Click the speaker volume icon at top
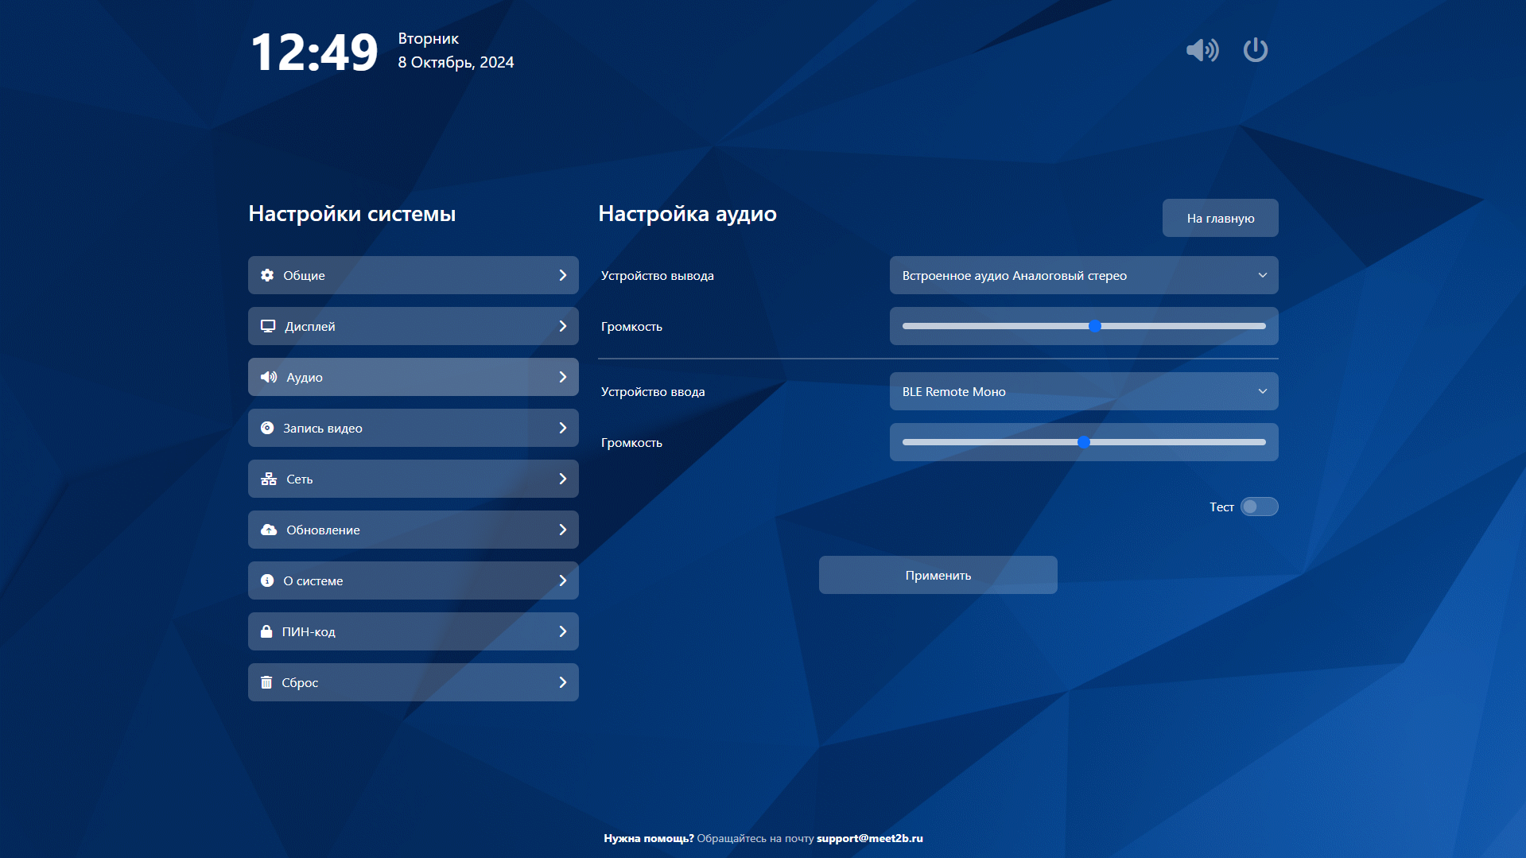 pos(1202,50)
